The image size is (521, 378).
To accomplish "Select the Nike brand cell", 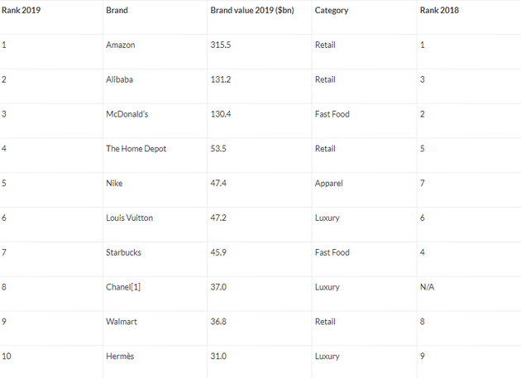I will 114,183.
